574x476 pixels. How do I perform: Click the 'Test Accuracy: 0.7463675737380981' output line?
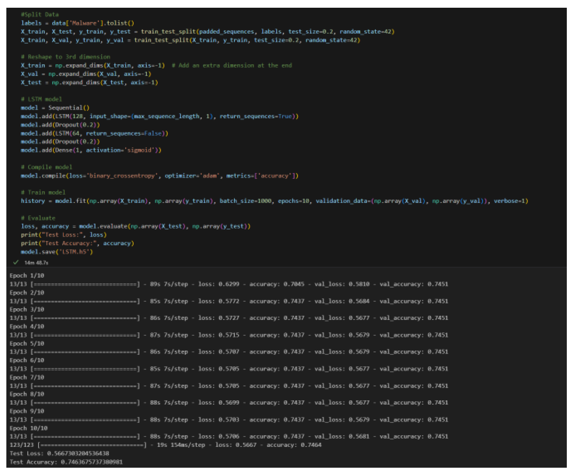click(x=66, y=462)
